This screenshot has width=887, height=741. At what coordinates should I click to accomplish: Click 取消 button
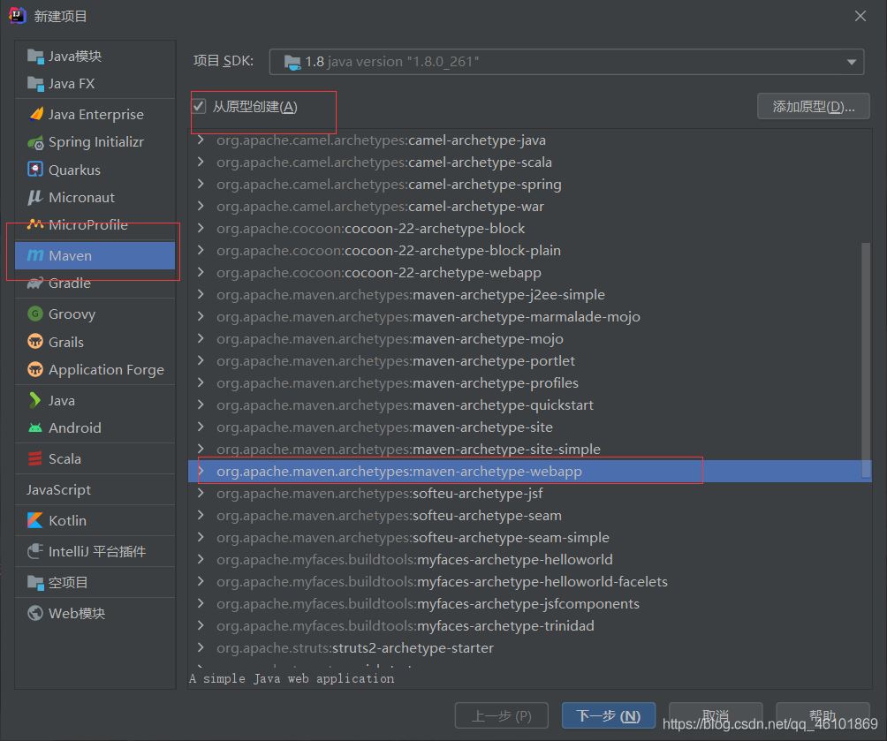coord(716,715)
